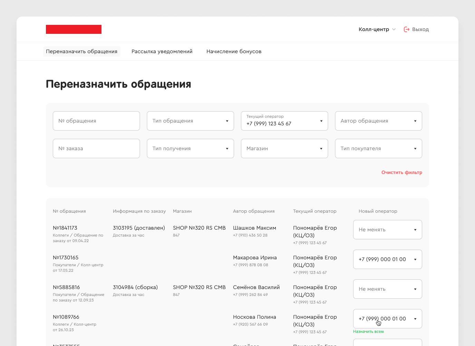Open the Тип покупателя dropdown
Image resolution: width=475 pixels, height=346 pixels.
coord(378,148)
